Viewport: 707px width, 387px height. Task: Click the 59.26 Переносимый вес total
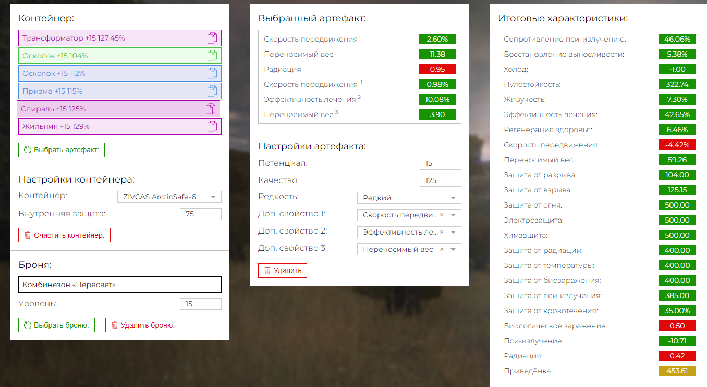[x=677, y=160]
